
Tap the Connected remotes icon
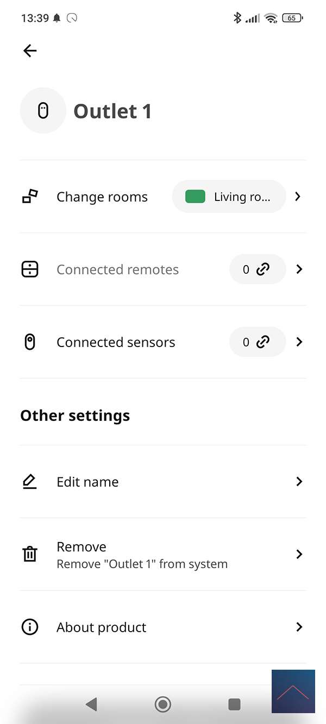(30, 269)
